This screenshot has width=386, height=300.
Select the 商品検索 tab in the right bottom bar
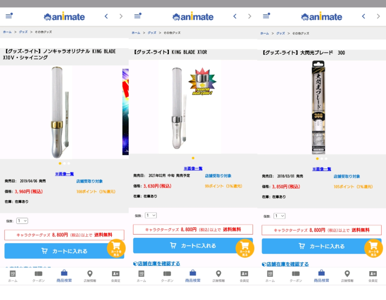(x=321, y=276)
